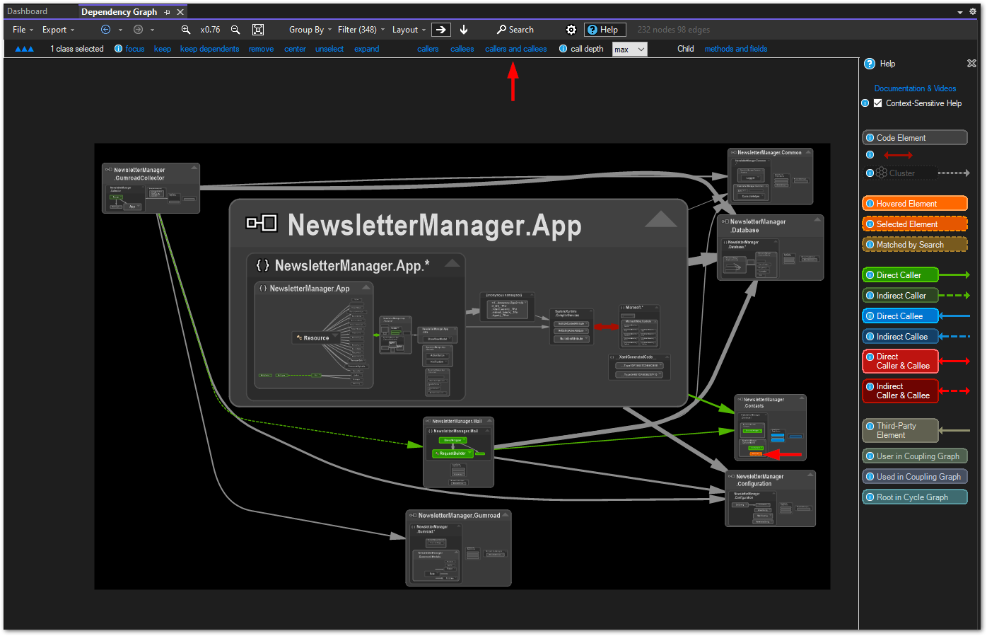Toggle the Context-Sensitive Help checkbox
987x636 pixels.
point(877,103)
